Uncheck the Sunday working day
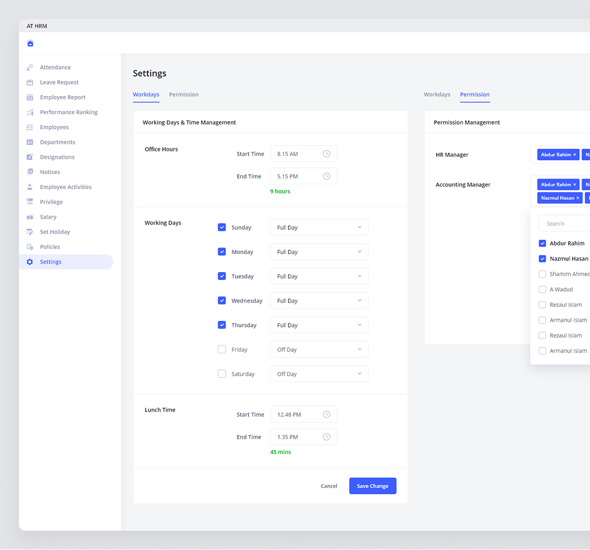The width and height of the screenshot is (590, 550). tap(222, 227)
